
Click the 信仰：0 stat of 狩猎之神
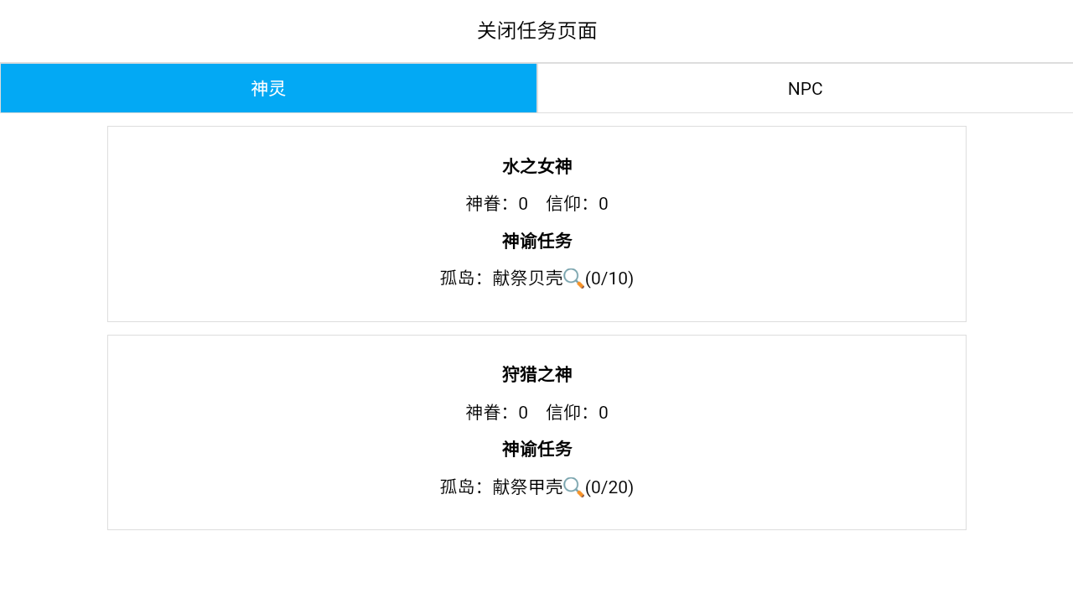click(578, 412)
